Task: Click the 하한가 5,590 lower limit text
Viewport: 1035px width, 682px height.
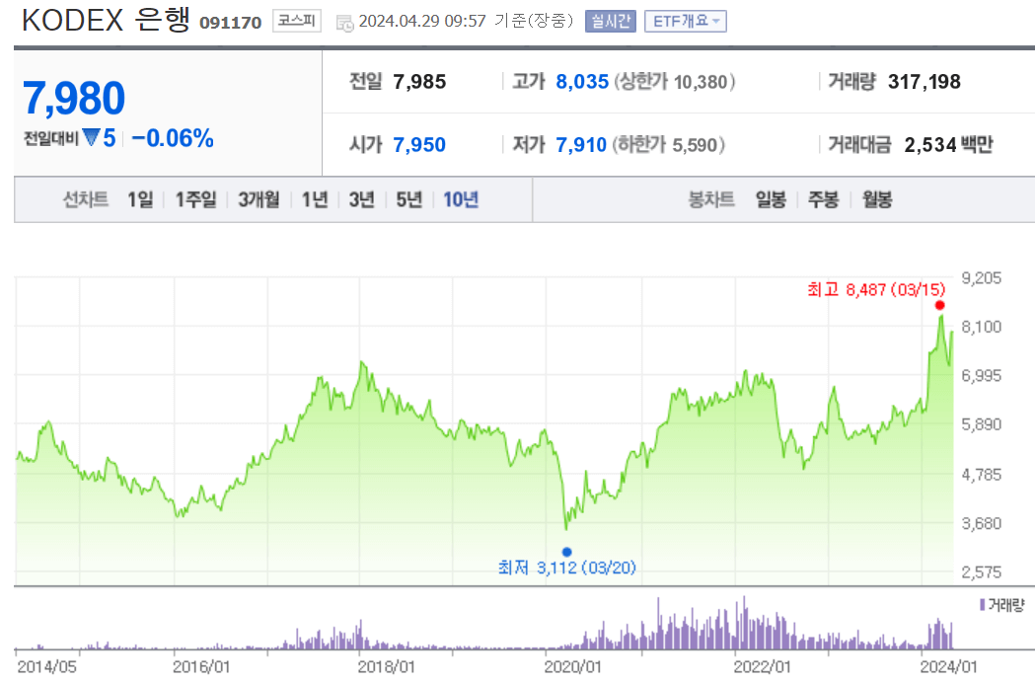Action: [x=669, y=144]
